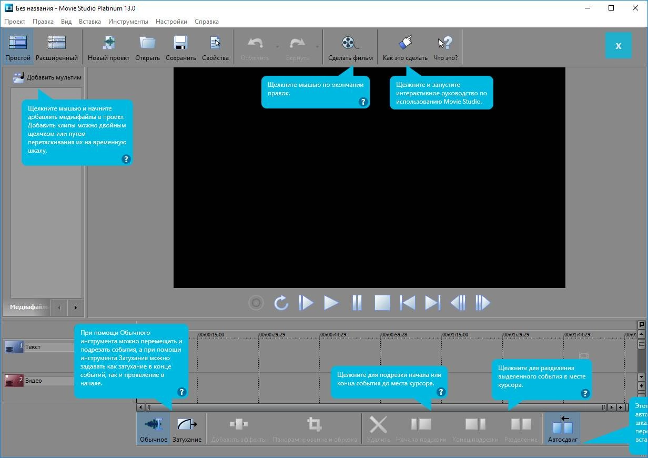Launch Как это сделать tutorials
The image size is (648, 458).
[405, 47]
